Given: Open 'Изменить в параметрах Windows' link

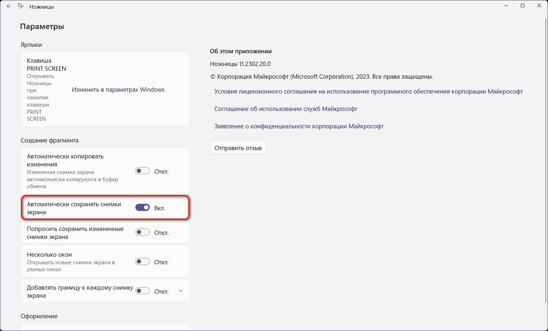Looking at the screenshot, I should tap(118, 90).
